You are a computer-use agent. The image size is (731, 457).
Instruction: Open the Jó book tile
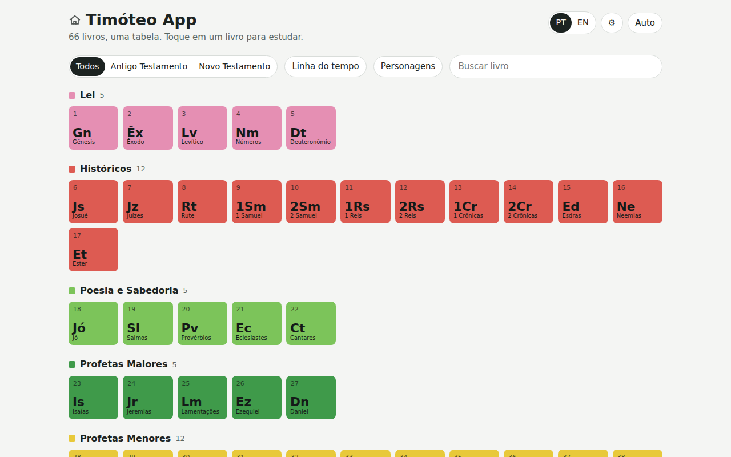click(93, 323)
